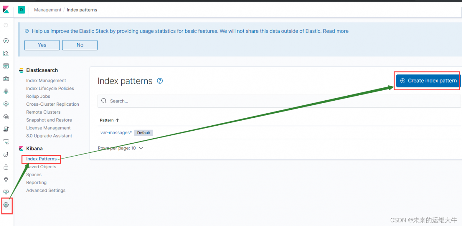Open the Canvas sidebar icon
Image resolution: width=462 pixels, height=226 pixels.
click(6, 79)
